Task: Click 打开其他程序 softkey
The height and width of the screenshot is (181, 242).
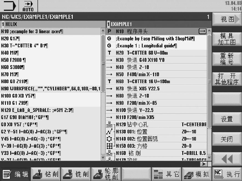Action: [227, 79]
